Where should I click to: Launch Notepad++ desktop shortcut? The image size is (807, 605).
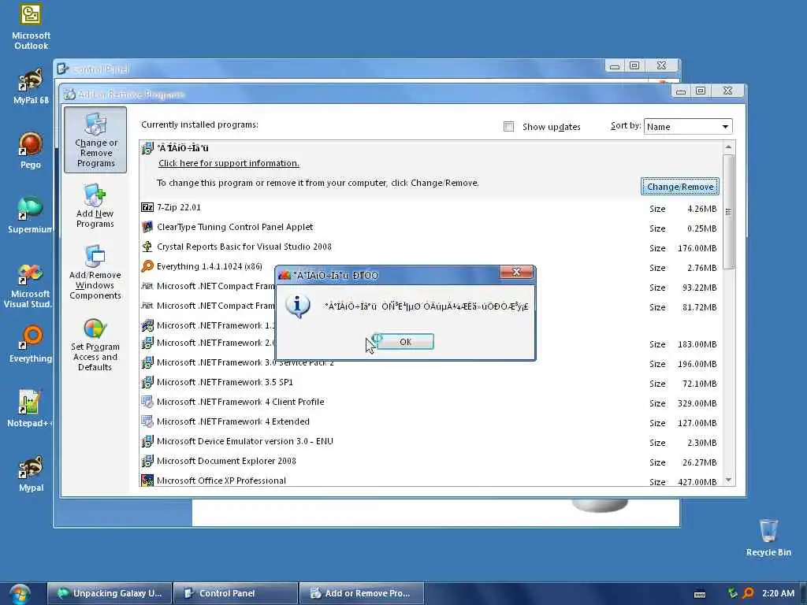30,409
